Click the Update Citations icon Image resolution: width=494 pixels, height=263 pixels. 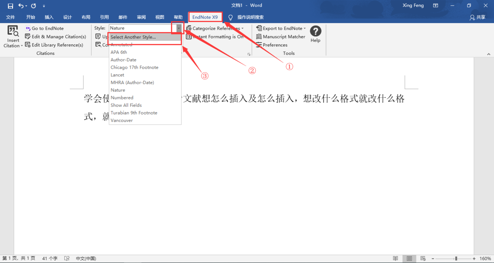98,37
